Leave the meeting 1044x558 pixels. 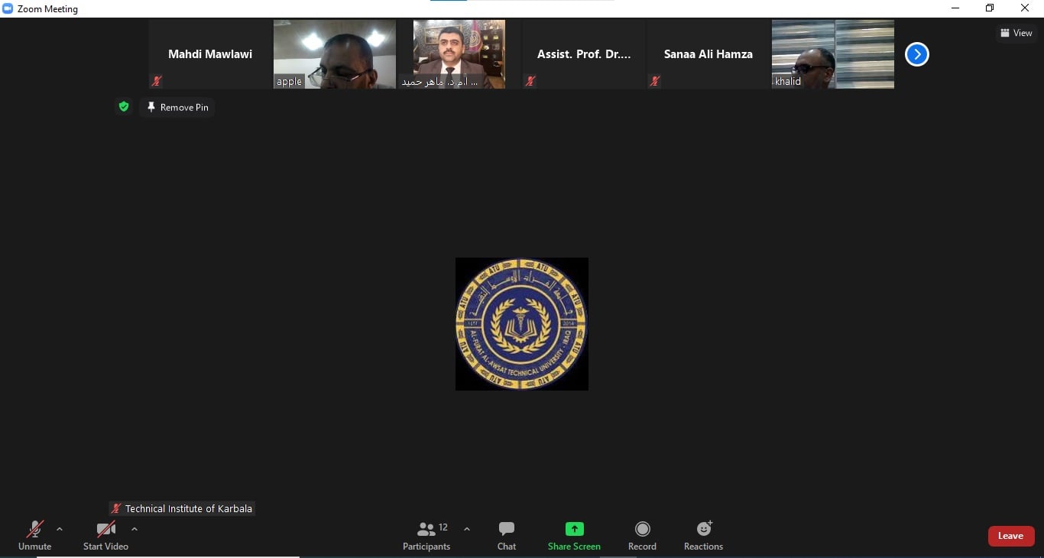(x=1011, y=536)
